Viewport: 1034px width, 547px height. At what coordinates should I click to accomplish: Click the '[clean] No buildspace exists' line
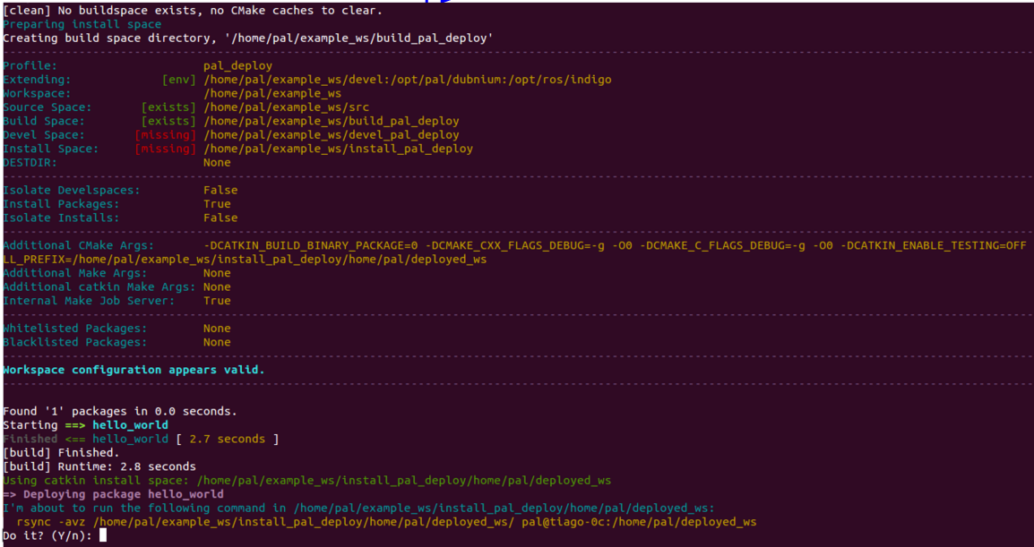tap(193, 11)
